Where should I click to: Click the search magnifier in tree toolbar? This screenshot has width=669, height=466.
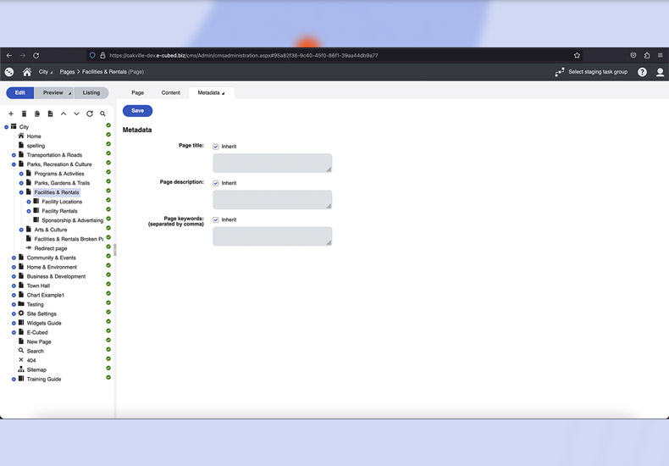[103, 114]
